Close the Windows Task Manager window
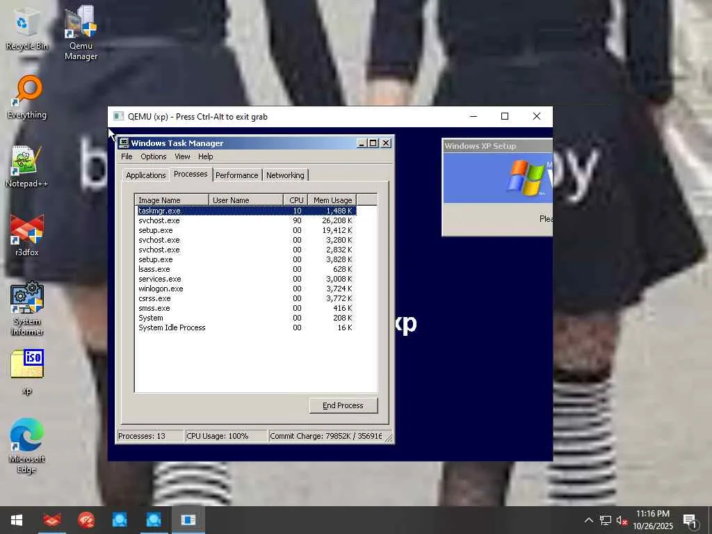 coord(385,143)
